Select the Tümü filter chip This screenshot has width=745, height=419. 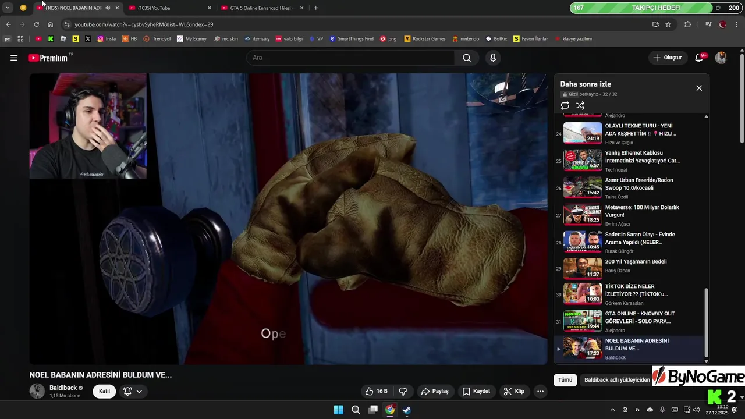pos(565,379)
